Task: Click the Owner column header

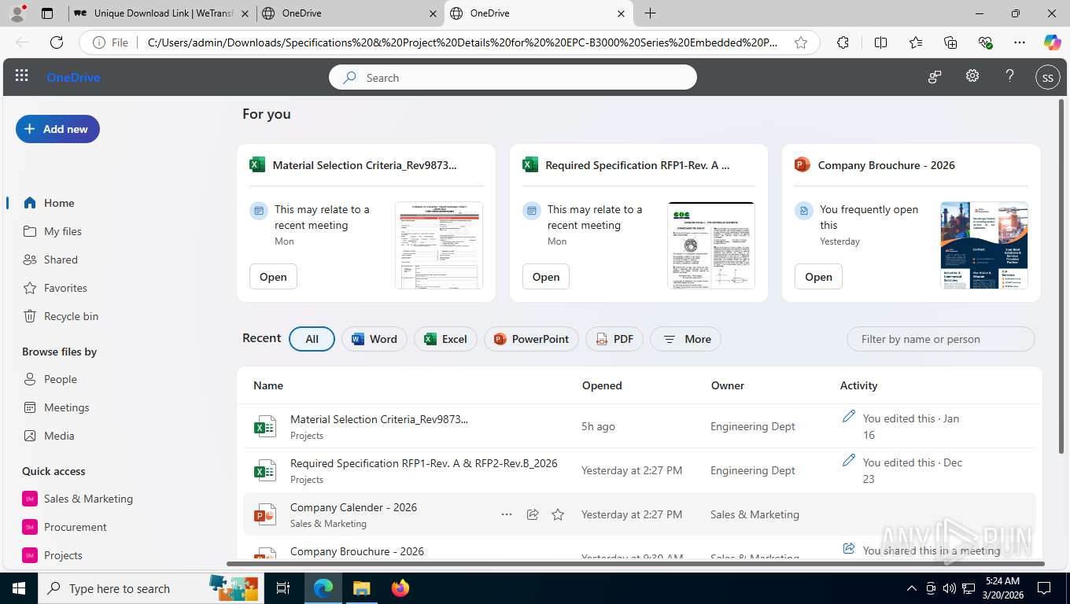Action: tap(728, 385)
